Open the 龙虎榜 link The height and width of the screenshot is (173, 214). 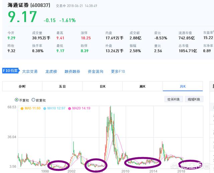click(x=51, y=71)
